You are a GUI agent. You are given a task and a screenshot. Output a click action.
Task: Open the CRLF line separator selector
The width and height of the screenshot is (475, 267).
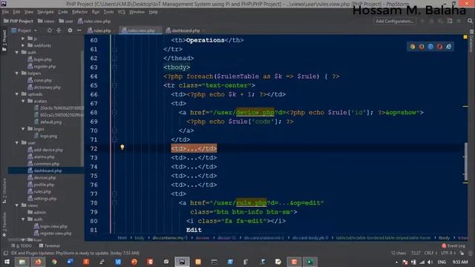(430, 253)
